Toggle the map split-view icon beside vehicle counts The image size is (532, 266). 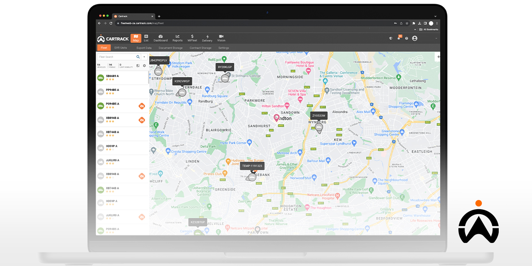137,66
